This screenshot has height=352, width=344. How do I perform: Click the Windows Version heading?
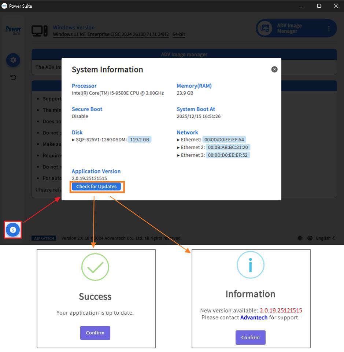(74, 27)
